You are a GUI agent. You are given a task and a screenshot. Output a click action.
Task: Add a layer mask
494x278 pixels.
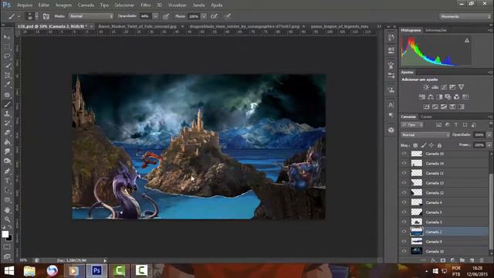coord(443,260)
